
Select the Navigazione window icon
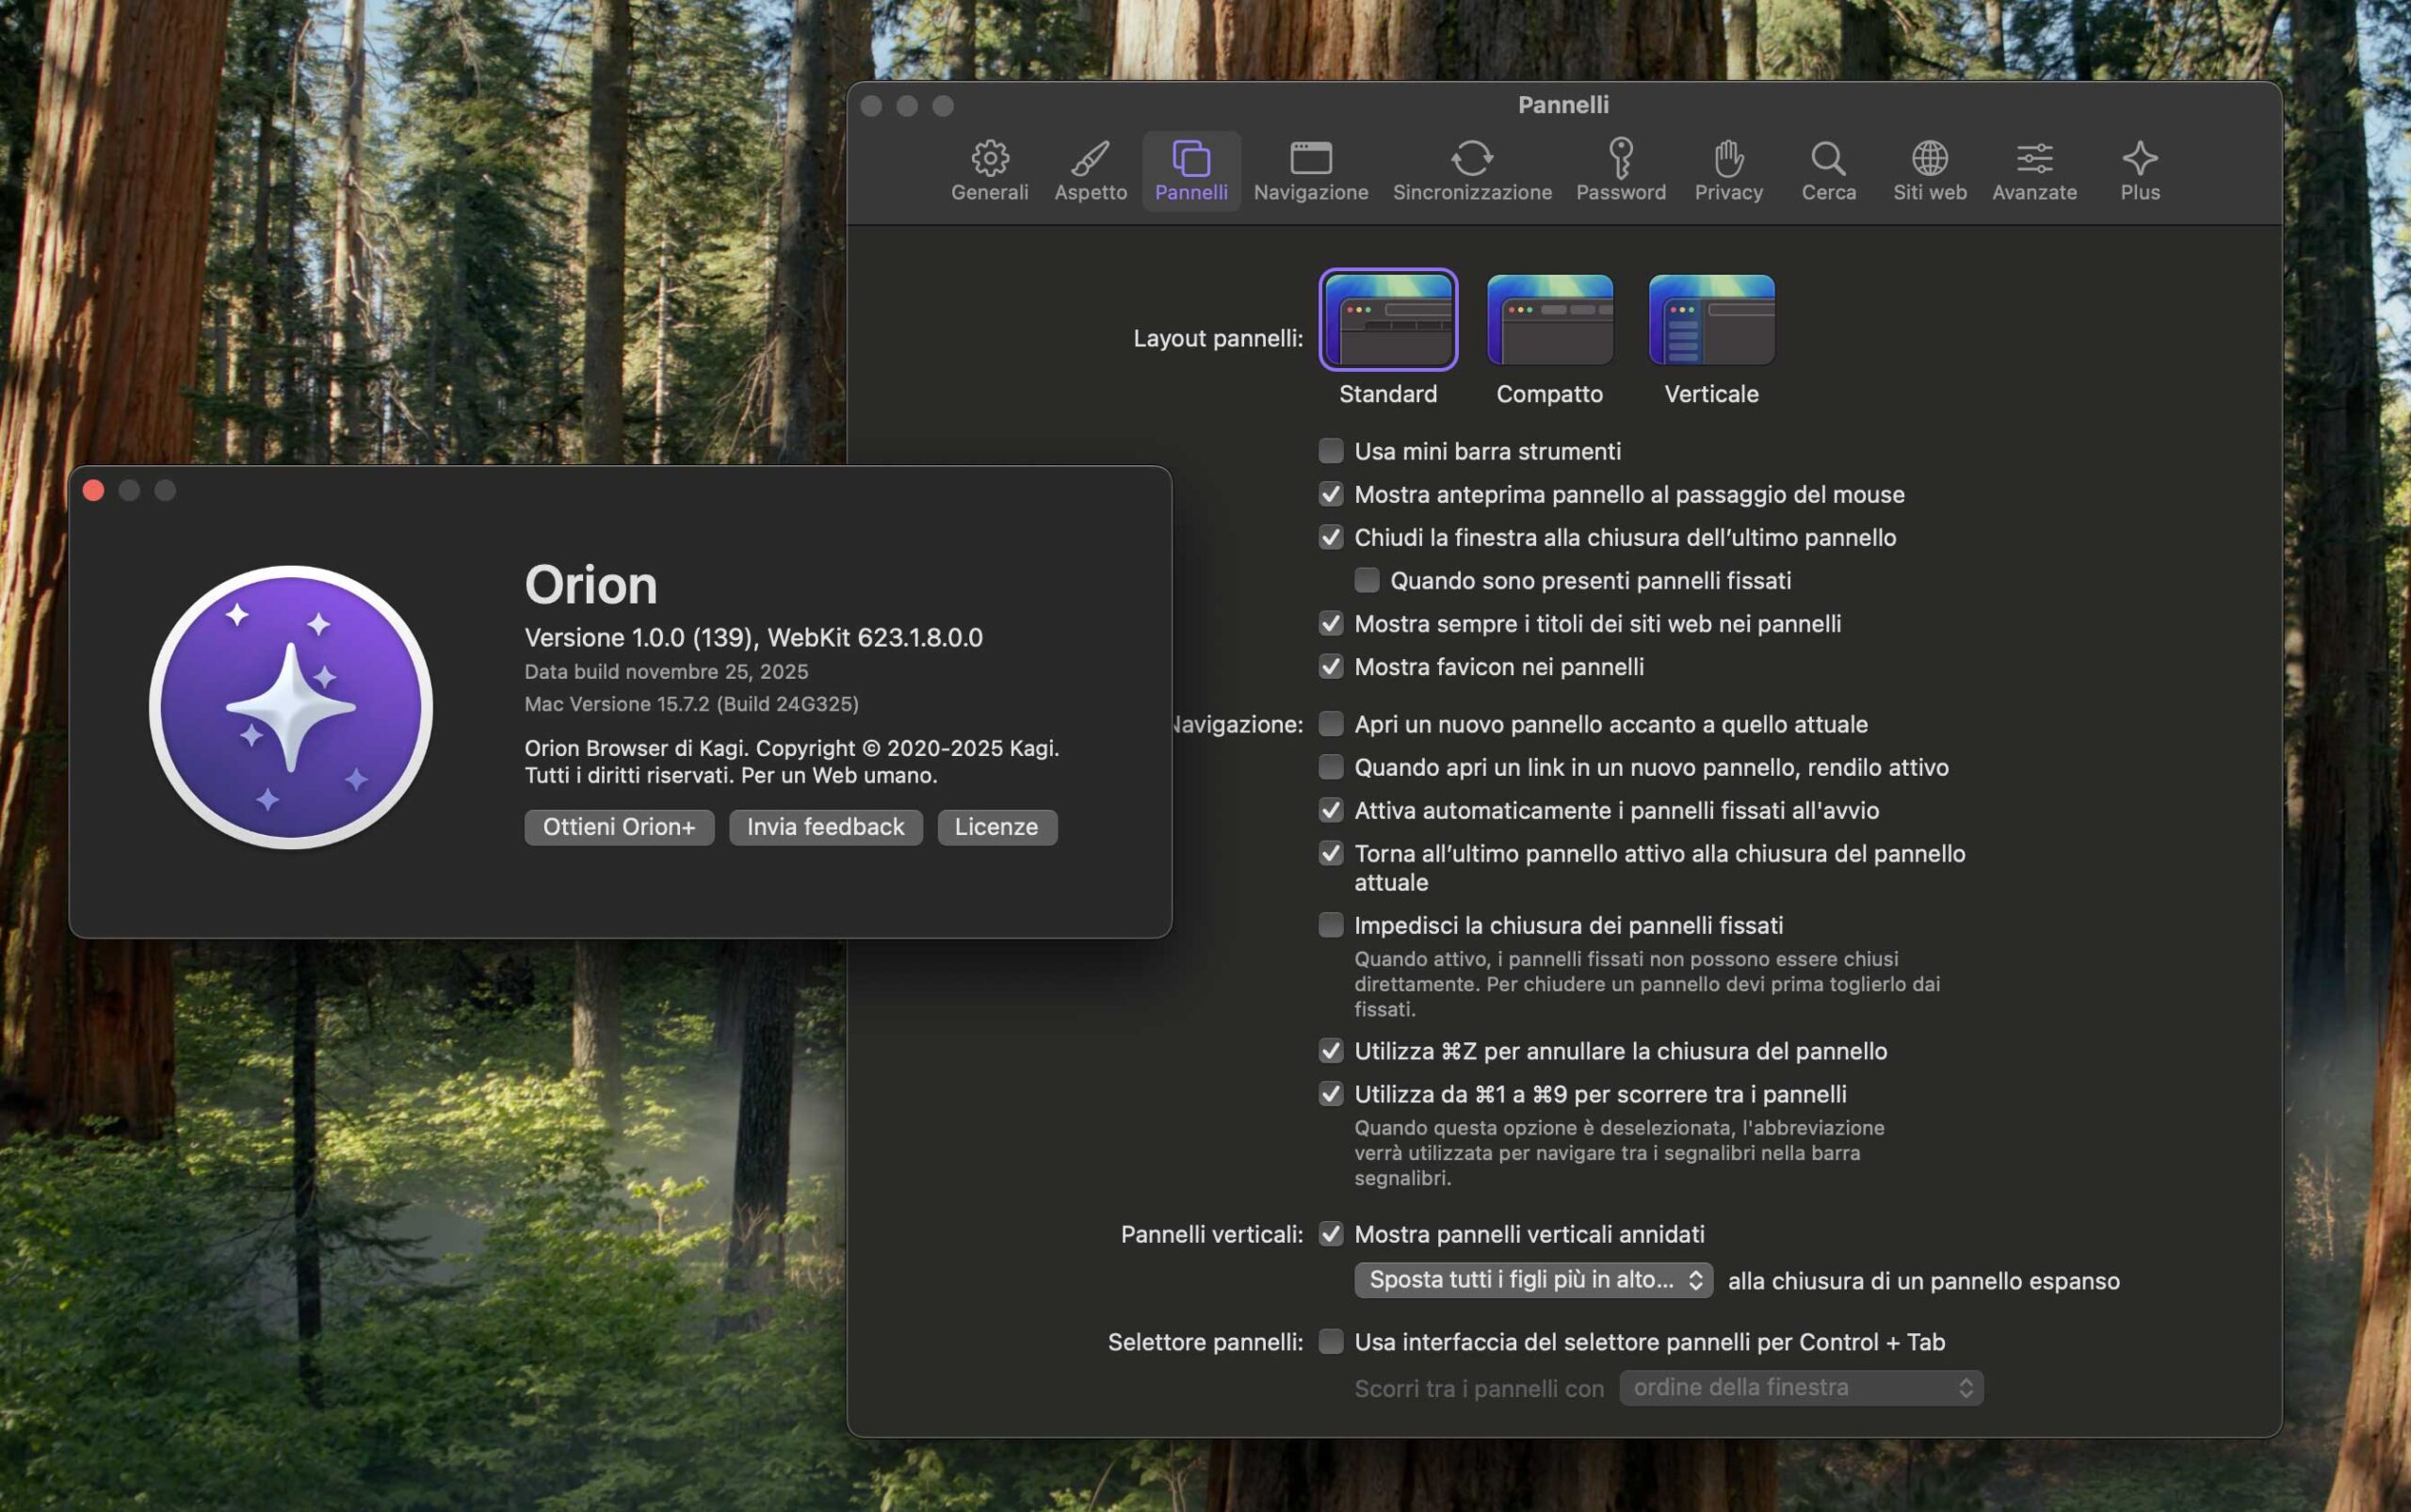[x=1311, y=159]
